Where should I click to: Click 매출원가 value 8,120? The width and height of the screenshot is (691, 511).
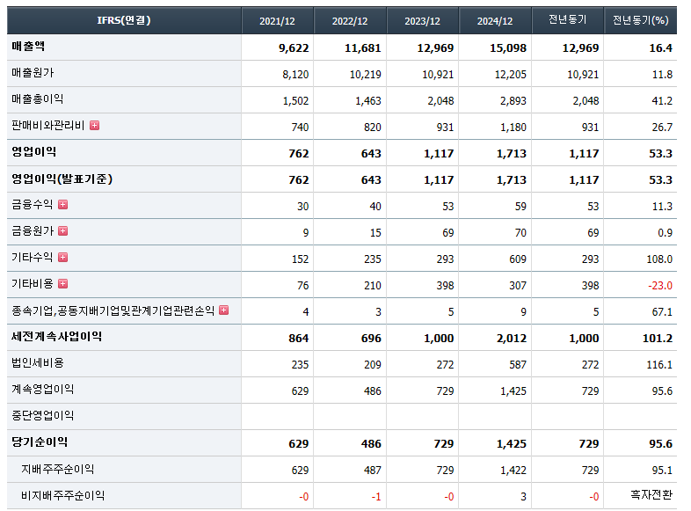coord(295,75)
